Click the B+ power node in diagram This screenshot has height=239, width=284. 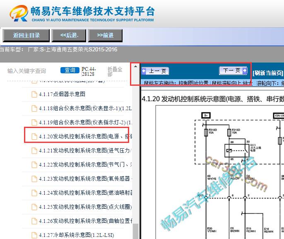pyautogui.click(x=206, y=116)
